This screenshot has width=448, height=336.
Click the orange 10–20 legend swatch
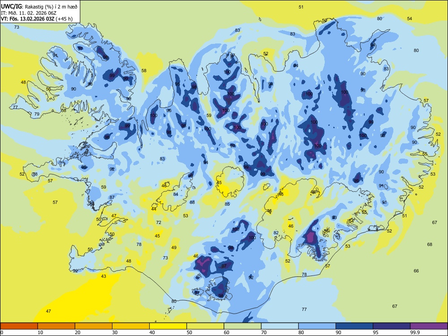click(56, 326)
